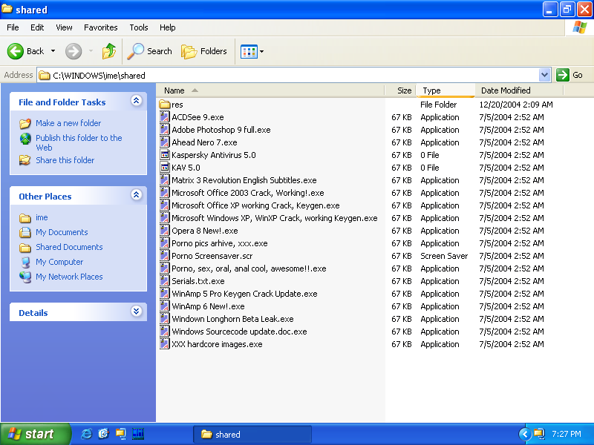Select XXX hardcore images.exe file

pyautogui.click(x=217, y=344)
